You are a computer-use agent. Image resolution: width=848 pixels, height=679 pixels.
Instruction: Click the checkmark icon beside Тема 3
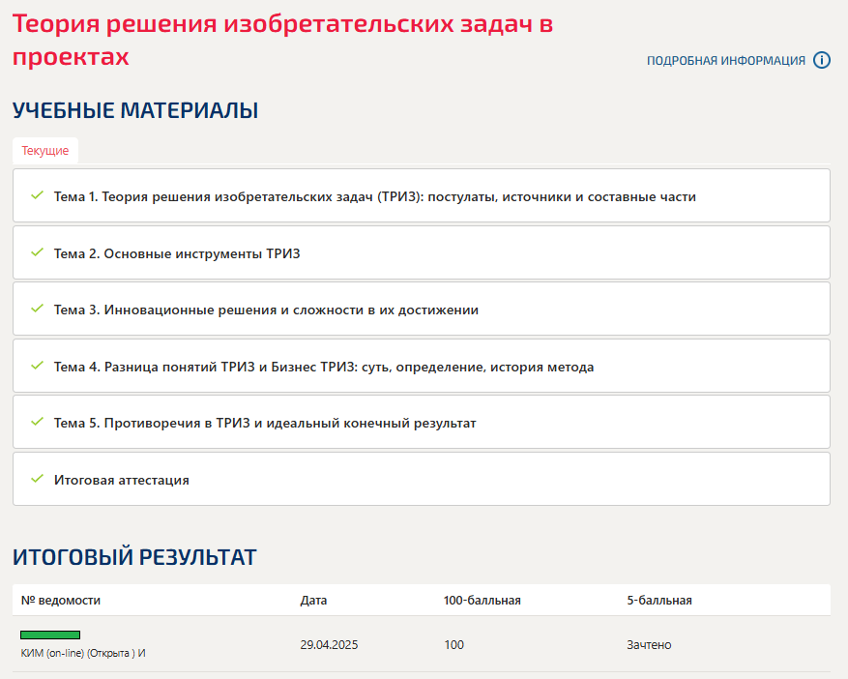[x=37, y=309]
